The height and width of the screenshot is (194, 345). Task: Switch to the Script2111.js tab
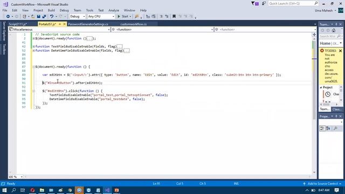pos(18,24)
